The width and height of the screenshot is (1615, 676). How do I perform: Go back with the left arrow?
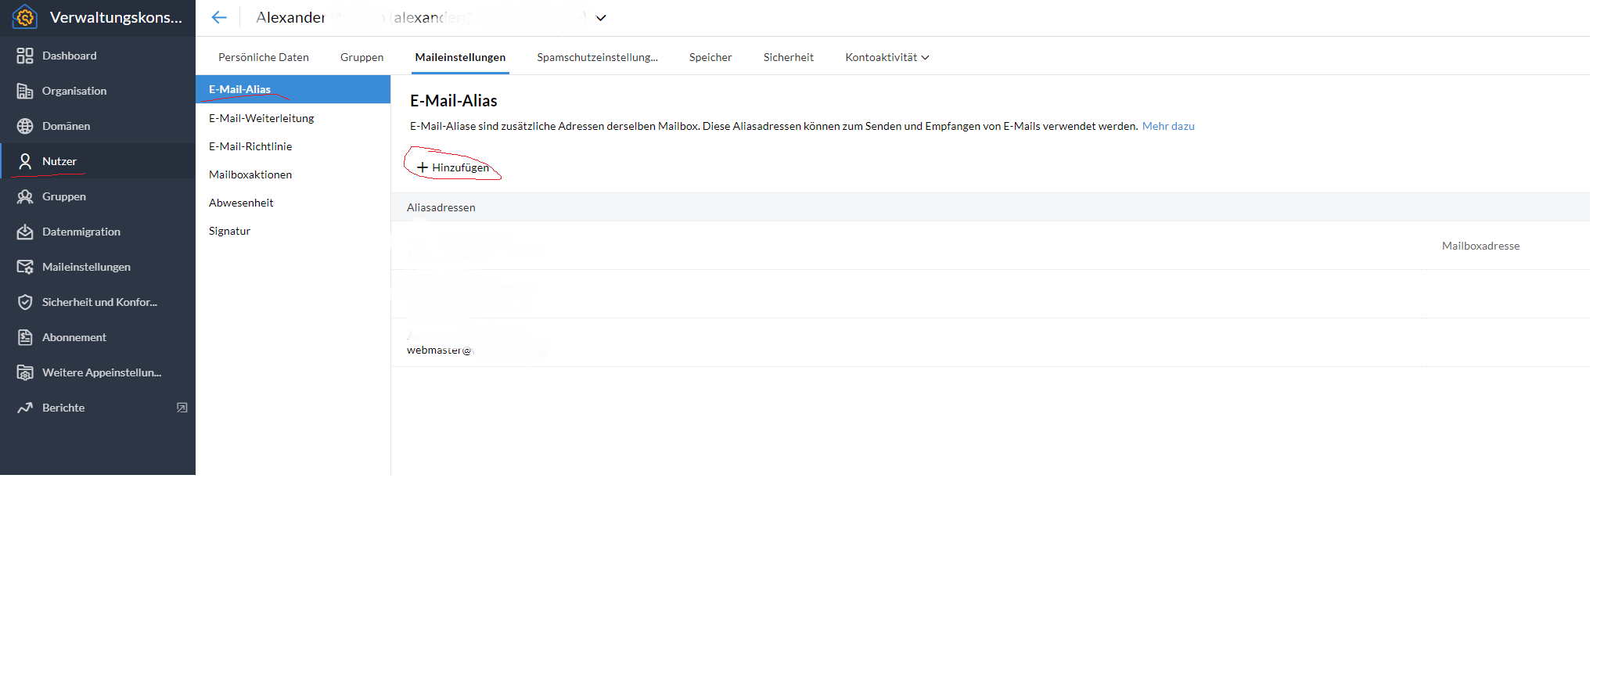[x=219, y=17]
